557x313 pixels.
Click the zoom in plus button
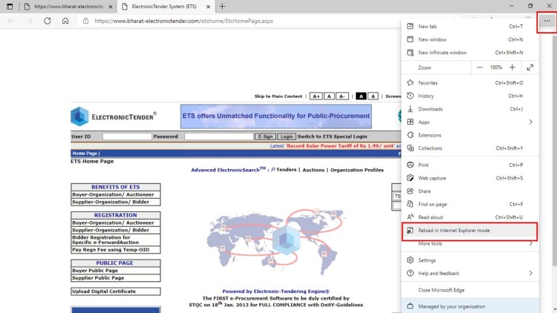pyautogui.click(x=512, y=67)
